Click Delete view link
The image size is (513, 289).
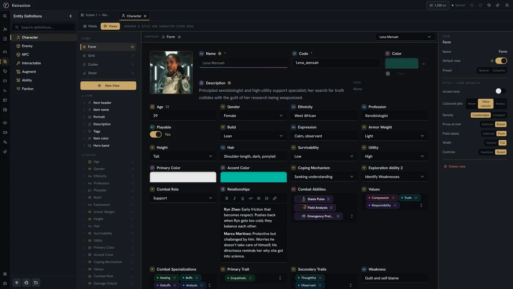[x=454, y=167]
